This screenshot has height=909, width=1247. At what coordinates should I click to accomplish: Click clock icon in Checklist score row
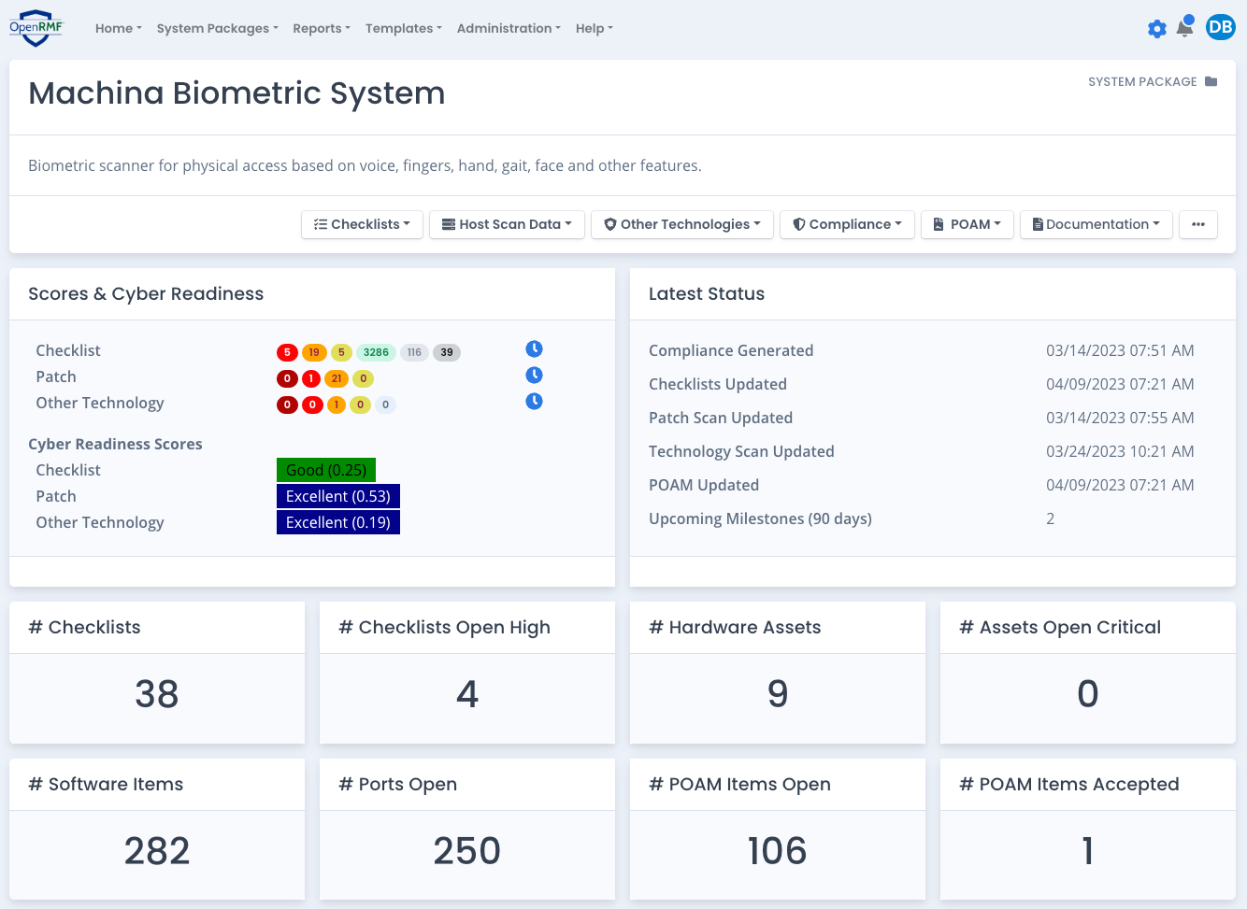tap(534, 349)
